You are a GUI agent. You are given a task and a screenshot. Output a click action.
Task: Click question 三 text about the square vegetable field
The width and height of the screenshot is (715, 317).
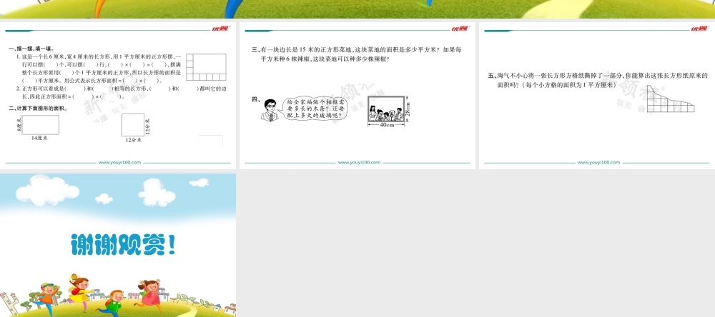click(x=357, y=54)
